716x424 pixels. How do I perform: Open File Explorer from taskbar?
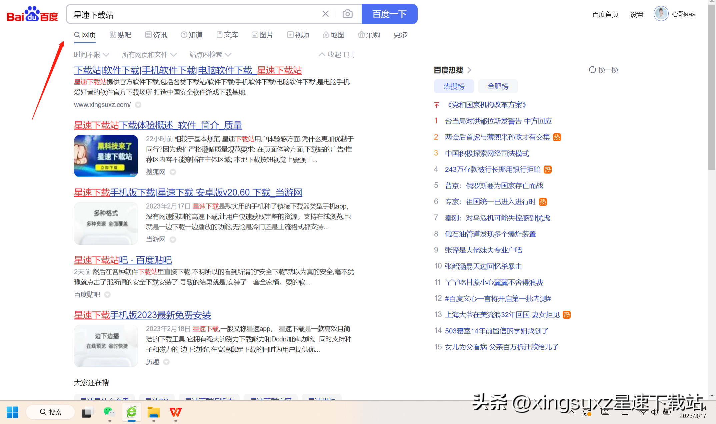click(x=154, y=412)
